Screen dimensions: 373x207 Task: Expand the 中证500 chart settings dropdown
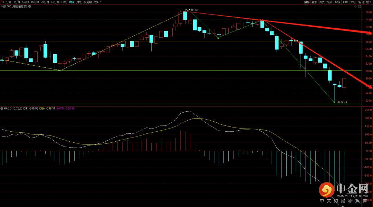pyautogui.click(x=30, y=7)
